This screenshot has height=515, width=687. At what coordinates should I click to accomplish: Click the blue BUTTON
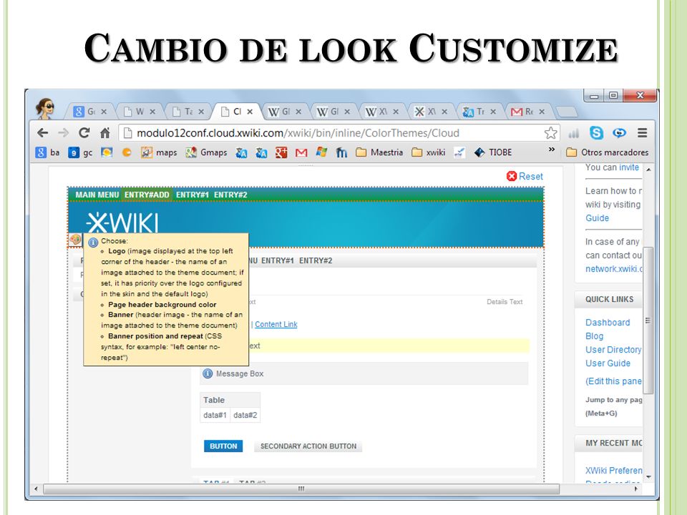click(223, 446)
